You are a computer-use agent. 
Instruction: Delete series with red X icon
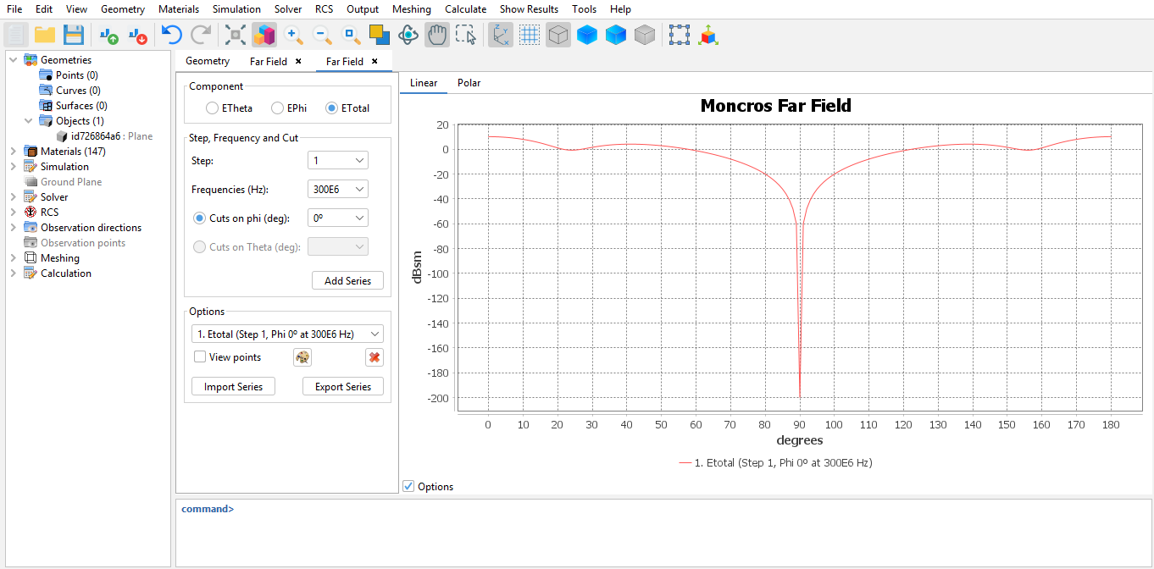pyautogui.click(x=374, y=357)
